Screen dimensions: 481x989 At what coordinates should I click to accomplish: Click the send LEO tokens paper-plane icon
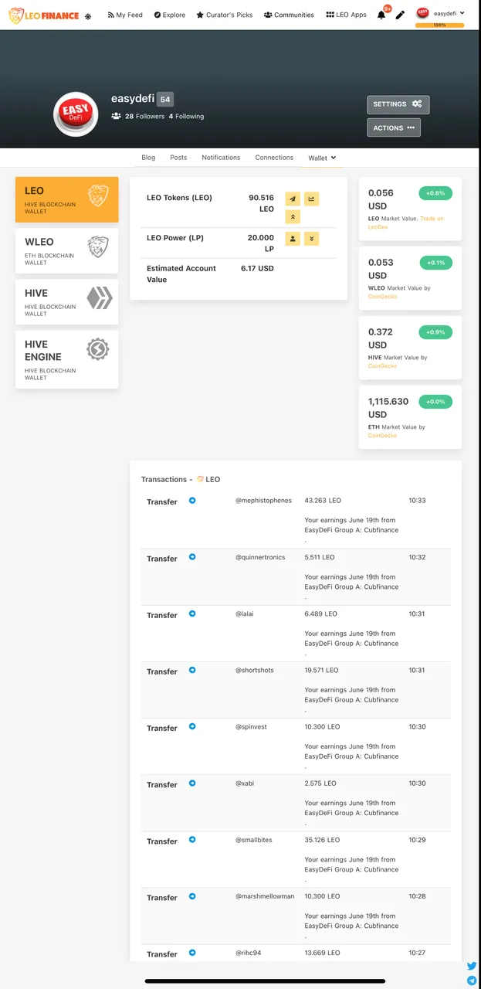(x=293, y=199)
